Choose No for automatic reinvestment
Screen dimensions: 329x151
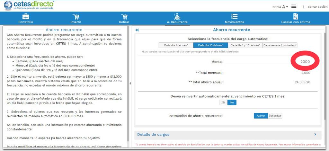(x=232, y=102)
